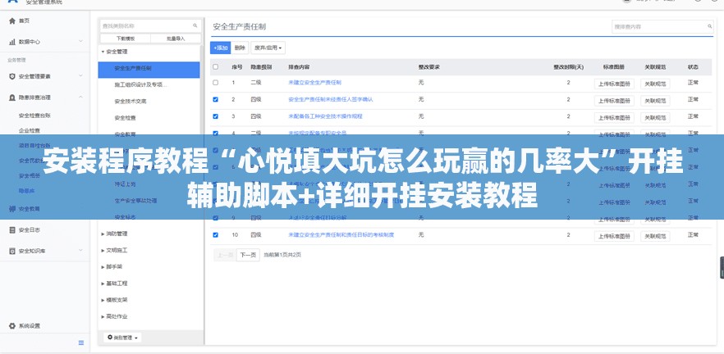Viewport: 724px width, 354px height.
Task: Click the 状态 column header
Action: tap(693, 67)
